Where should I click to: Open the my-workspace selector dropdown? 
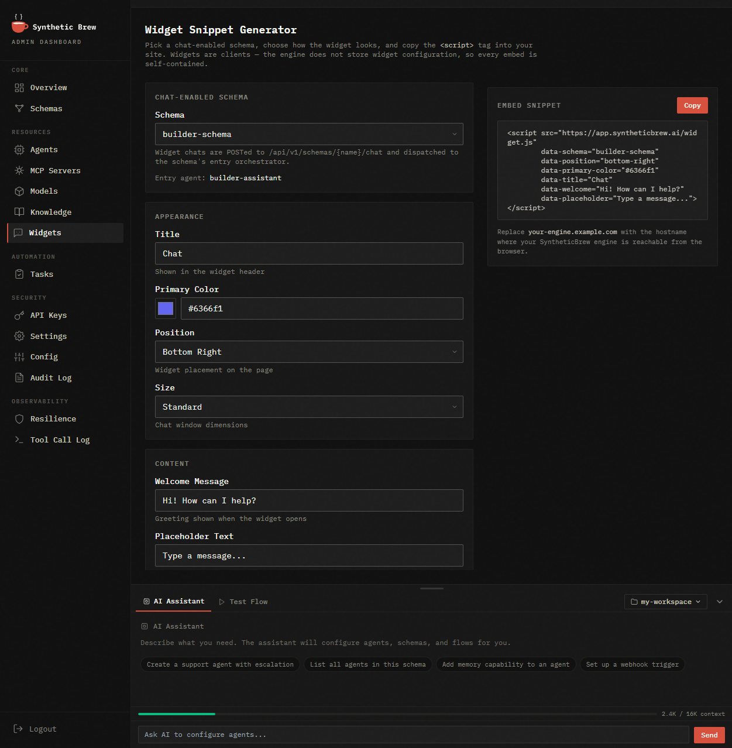pos(666,602)
